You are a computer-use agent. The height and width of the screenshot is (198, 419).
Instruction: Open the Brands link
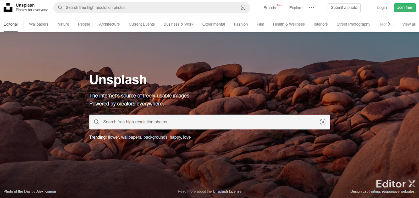pos(270,8)
